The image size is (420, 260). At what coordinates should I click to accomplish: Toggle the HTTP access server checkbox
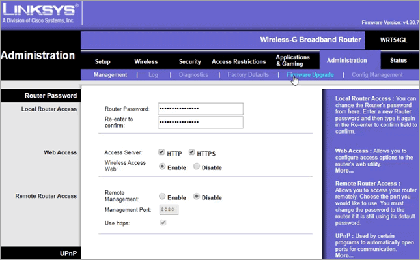tap(161, 152)
